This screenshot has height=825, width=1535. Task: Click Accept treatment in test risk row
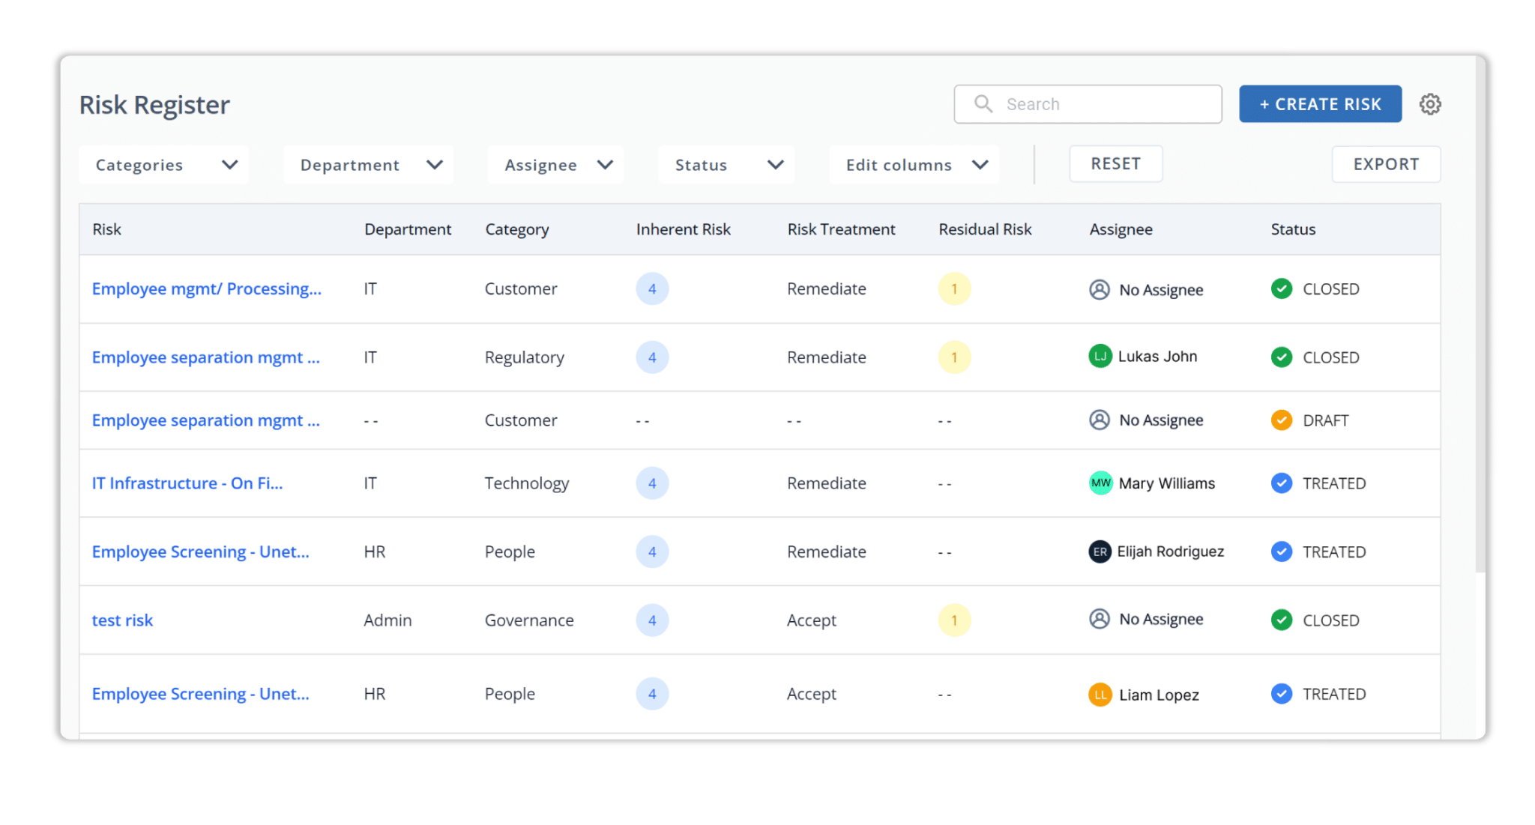pyautogui.click(x=812, y=620)
